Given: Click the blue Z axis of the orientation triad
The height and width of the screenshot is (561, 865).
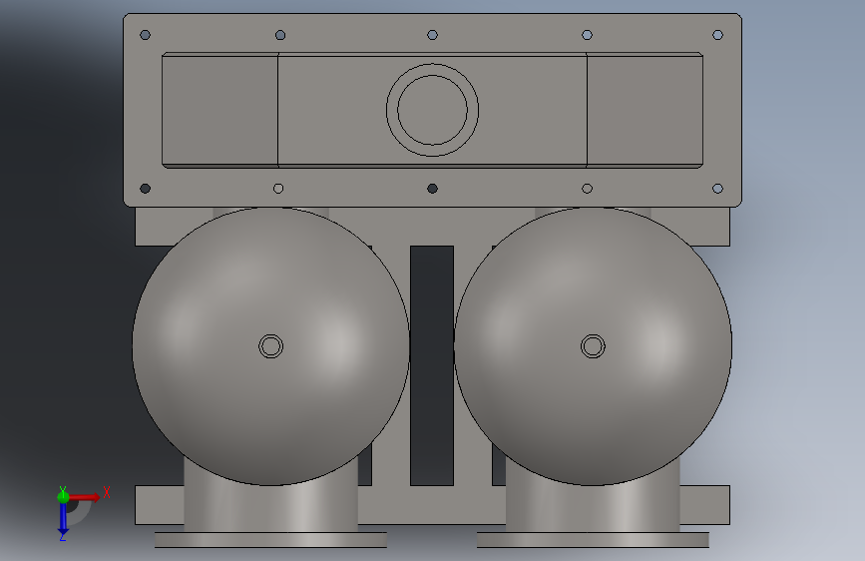Looking at the screenshot, I should pos(63,519).
